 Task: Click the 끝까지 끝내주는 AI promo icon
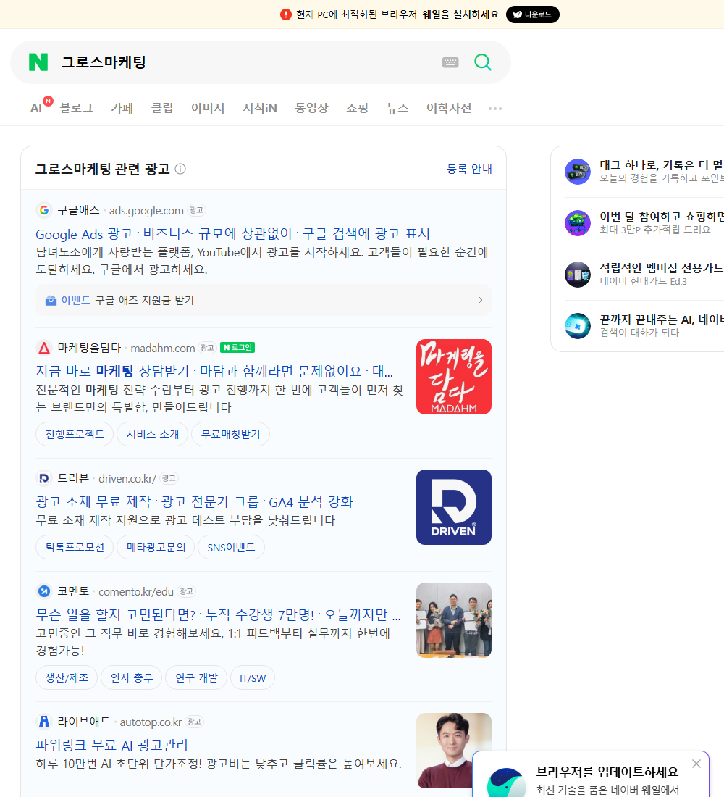coord(578,326)
